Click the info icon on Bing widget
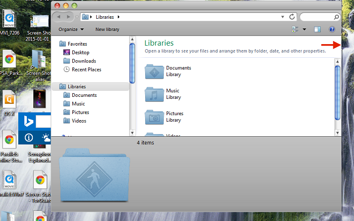The width and height of the screenshot is (354, 221). click(x=29, y=137)
